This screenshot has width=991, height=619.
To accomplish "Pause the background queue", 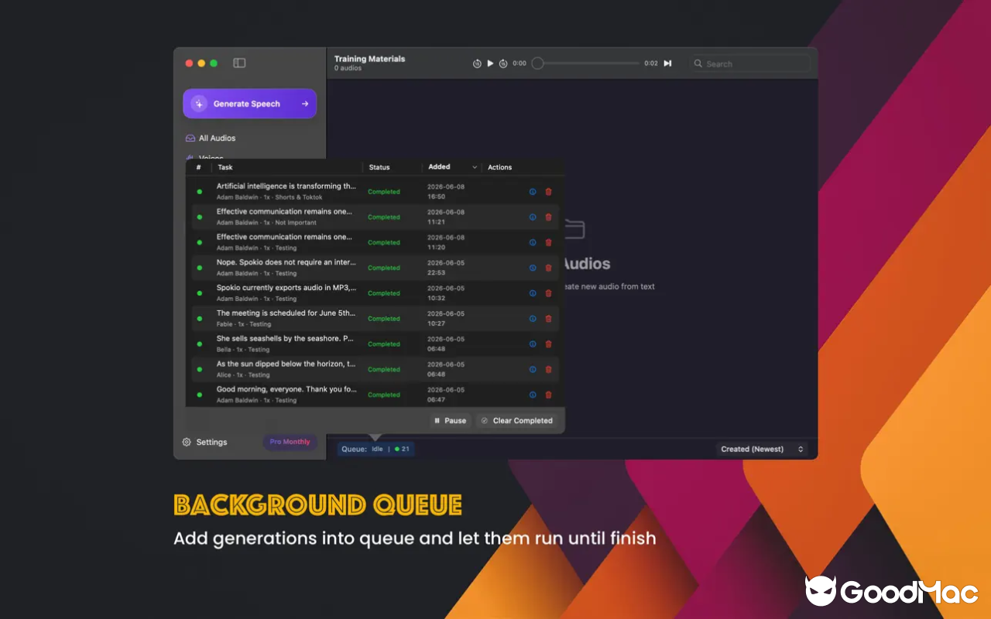I will click(x=451, y=421).
